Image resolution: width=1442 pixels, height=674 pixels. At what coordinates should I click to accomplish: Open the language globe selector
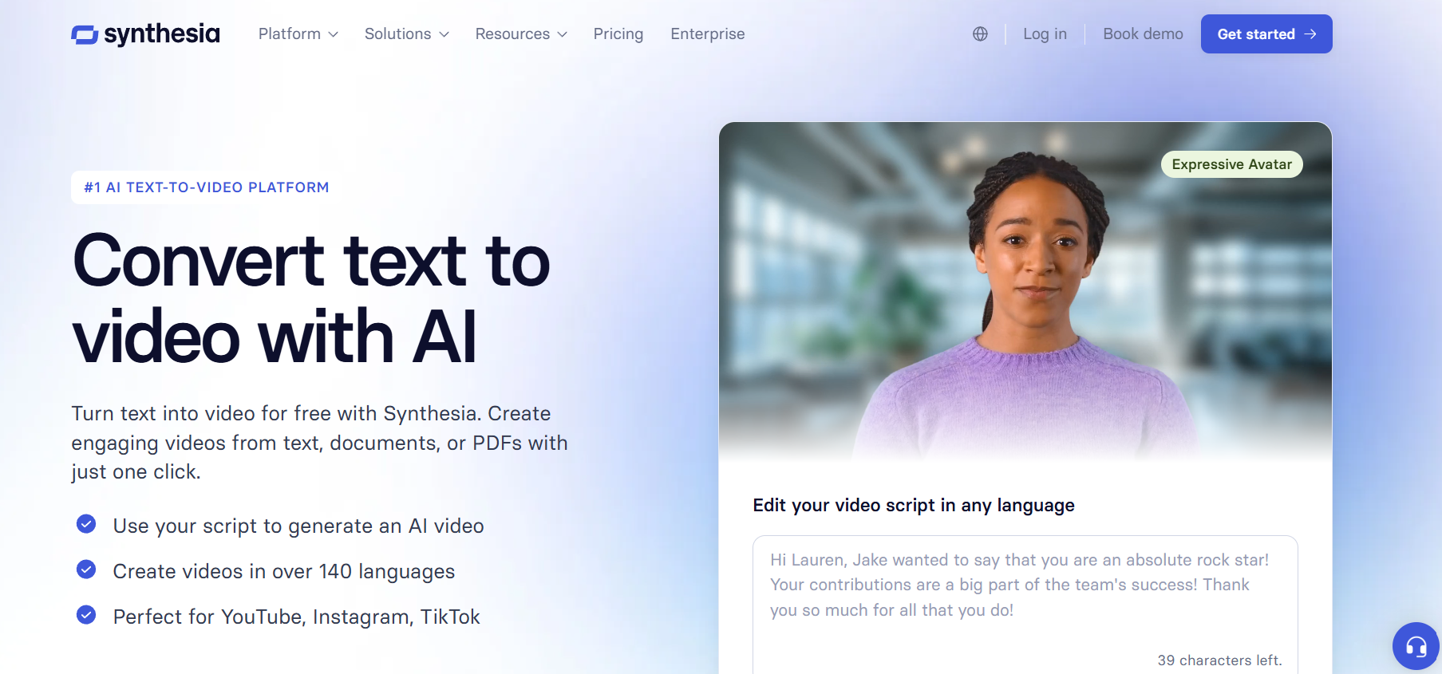point(980,34)
